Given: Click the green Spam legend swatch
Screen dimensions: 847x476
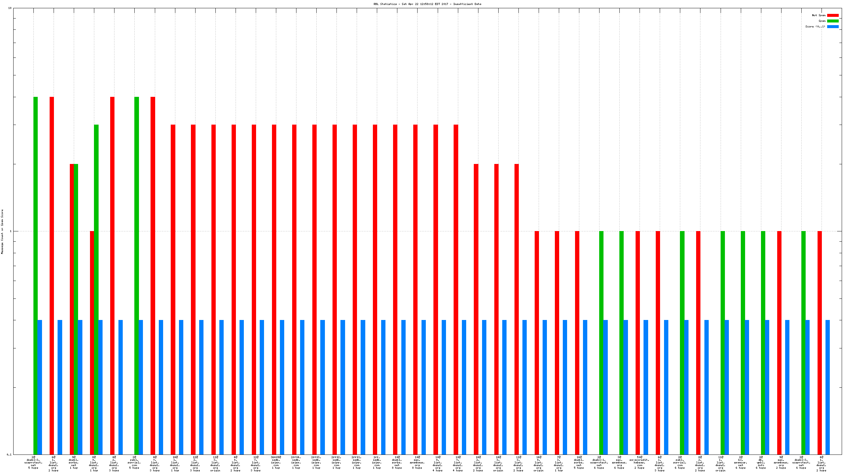Looking at the screenshot, I should (x=833, y=21).
